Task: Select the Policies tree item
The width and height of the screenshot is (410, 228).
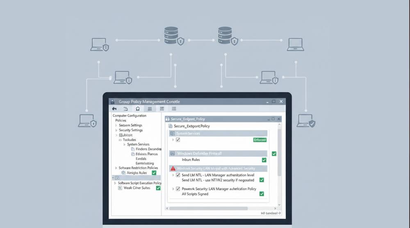Action: point(121,121)
